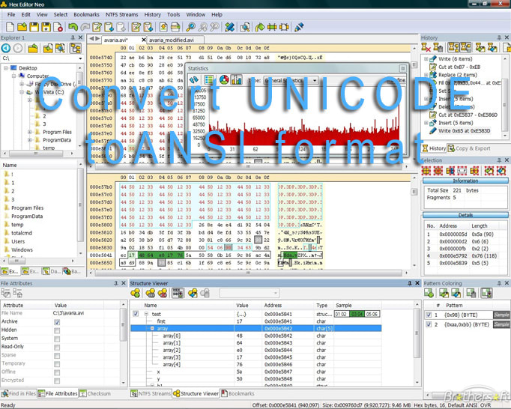Viewport: 511px width, 409px height.
Task: Click the Find magnifier icon
Action: [190, 27]
